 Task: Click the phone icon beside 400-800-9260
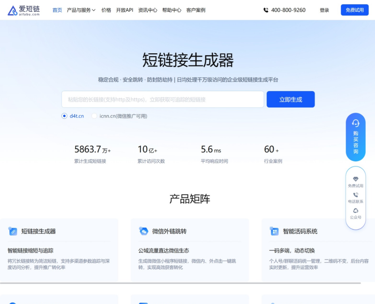[266, 10]
